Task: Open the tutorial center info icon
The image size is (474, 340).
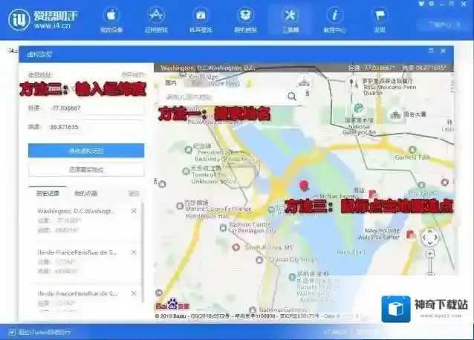Action: [x=334, y=16]
